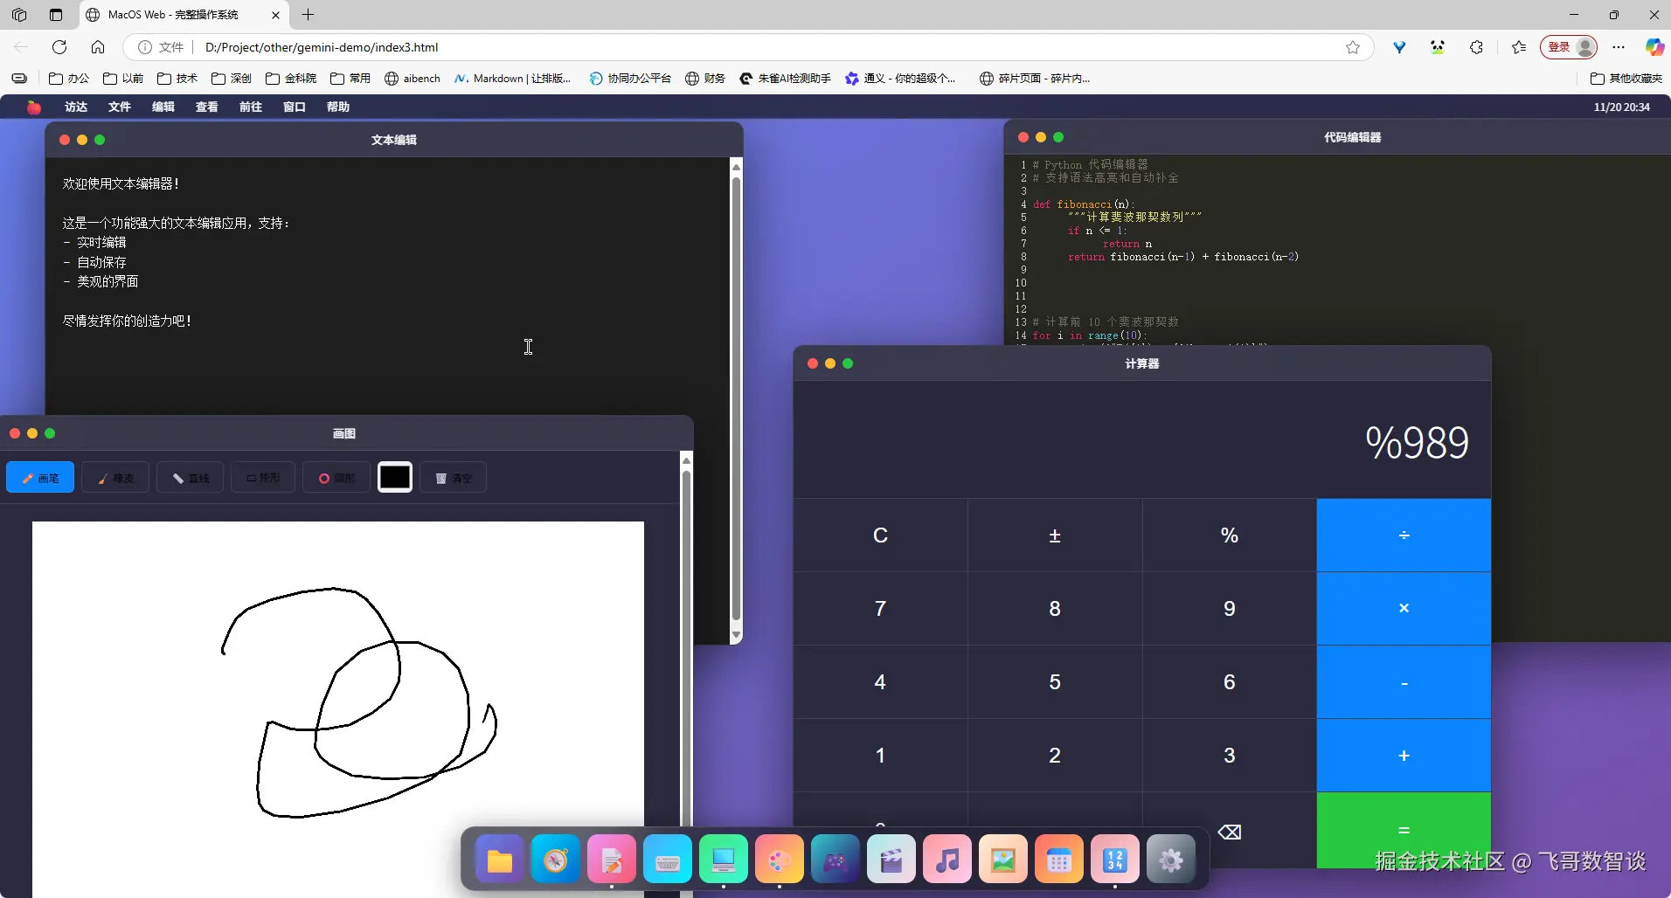
Task: Open the 帮助 menu
Action: pos(338,107)
